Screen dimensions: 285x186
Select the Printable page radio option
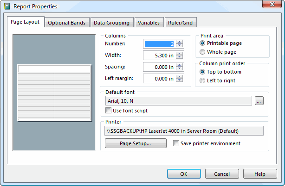pyautogui.click(x=202, y=43)
